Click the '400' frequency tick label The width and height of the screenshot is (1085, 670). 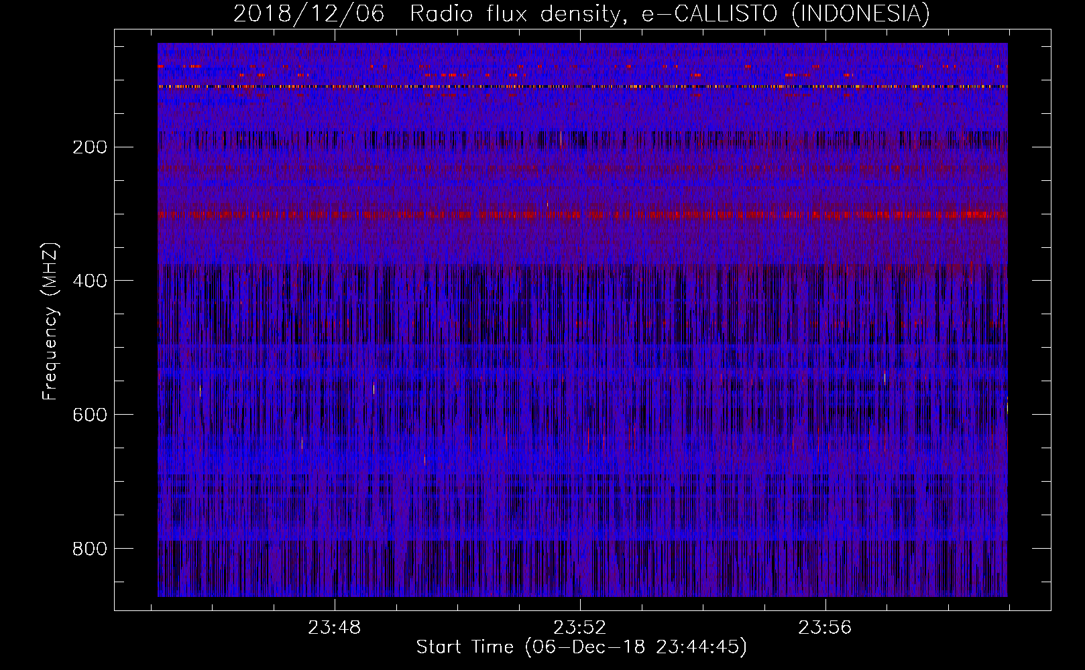click(x=90, y=281)
